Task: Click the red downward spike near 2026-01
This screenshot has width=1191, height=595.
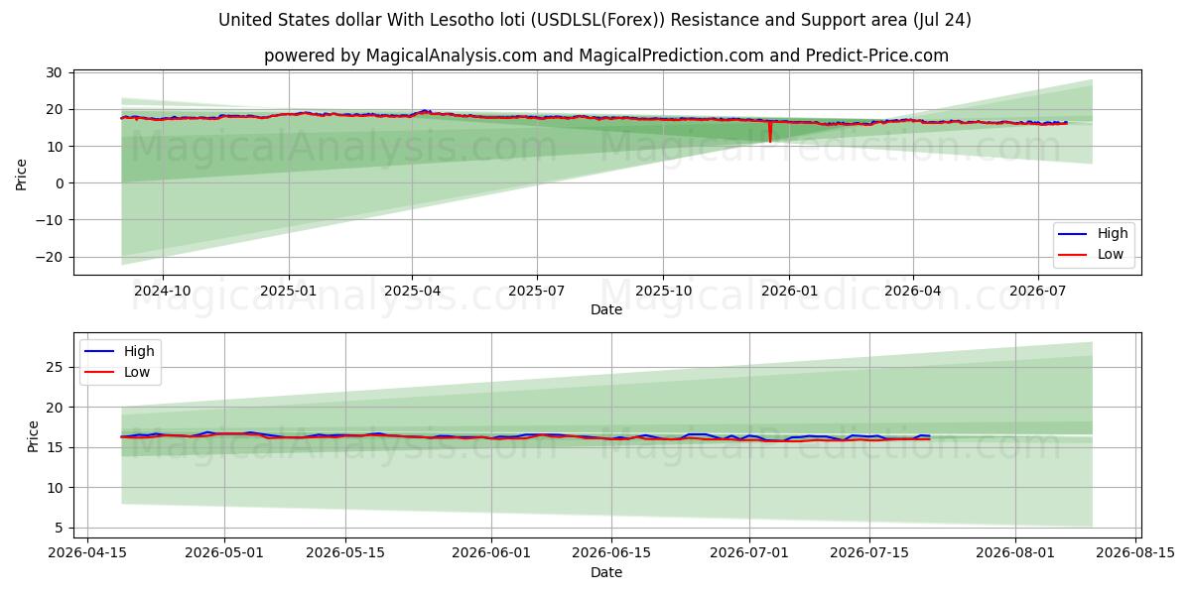Action: coord(770,132)
